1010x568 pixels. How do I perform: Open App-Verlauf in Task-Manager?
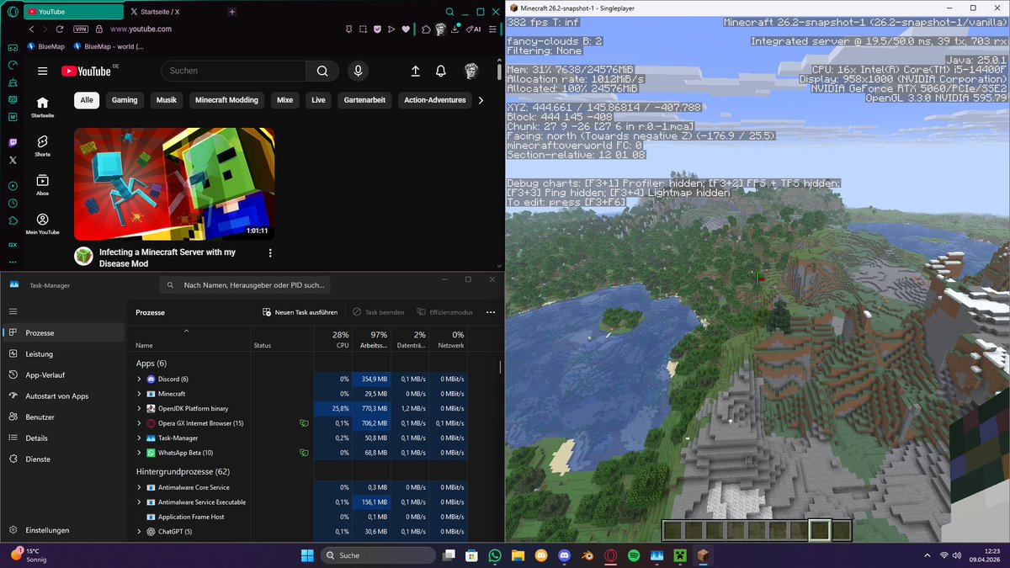(x=63, y=375)
